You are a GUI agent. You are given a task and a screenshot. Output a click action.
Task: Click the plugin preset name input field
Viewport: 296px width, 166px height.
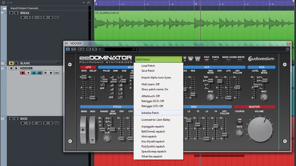(118, 49)
